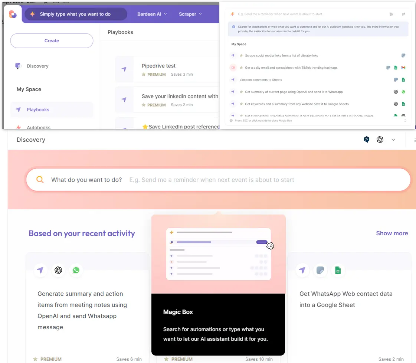Click the Show more link

click(x=392, y=233)
